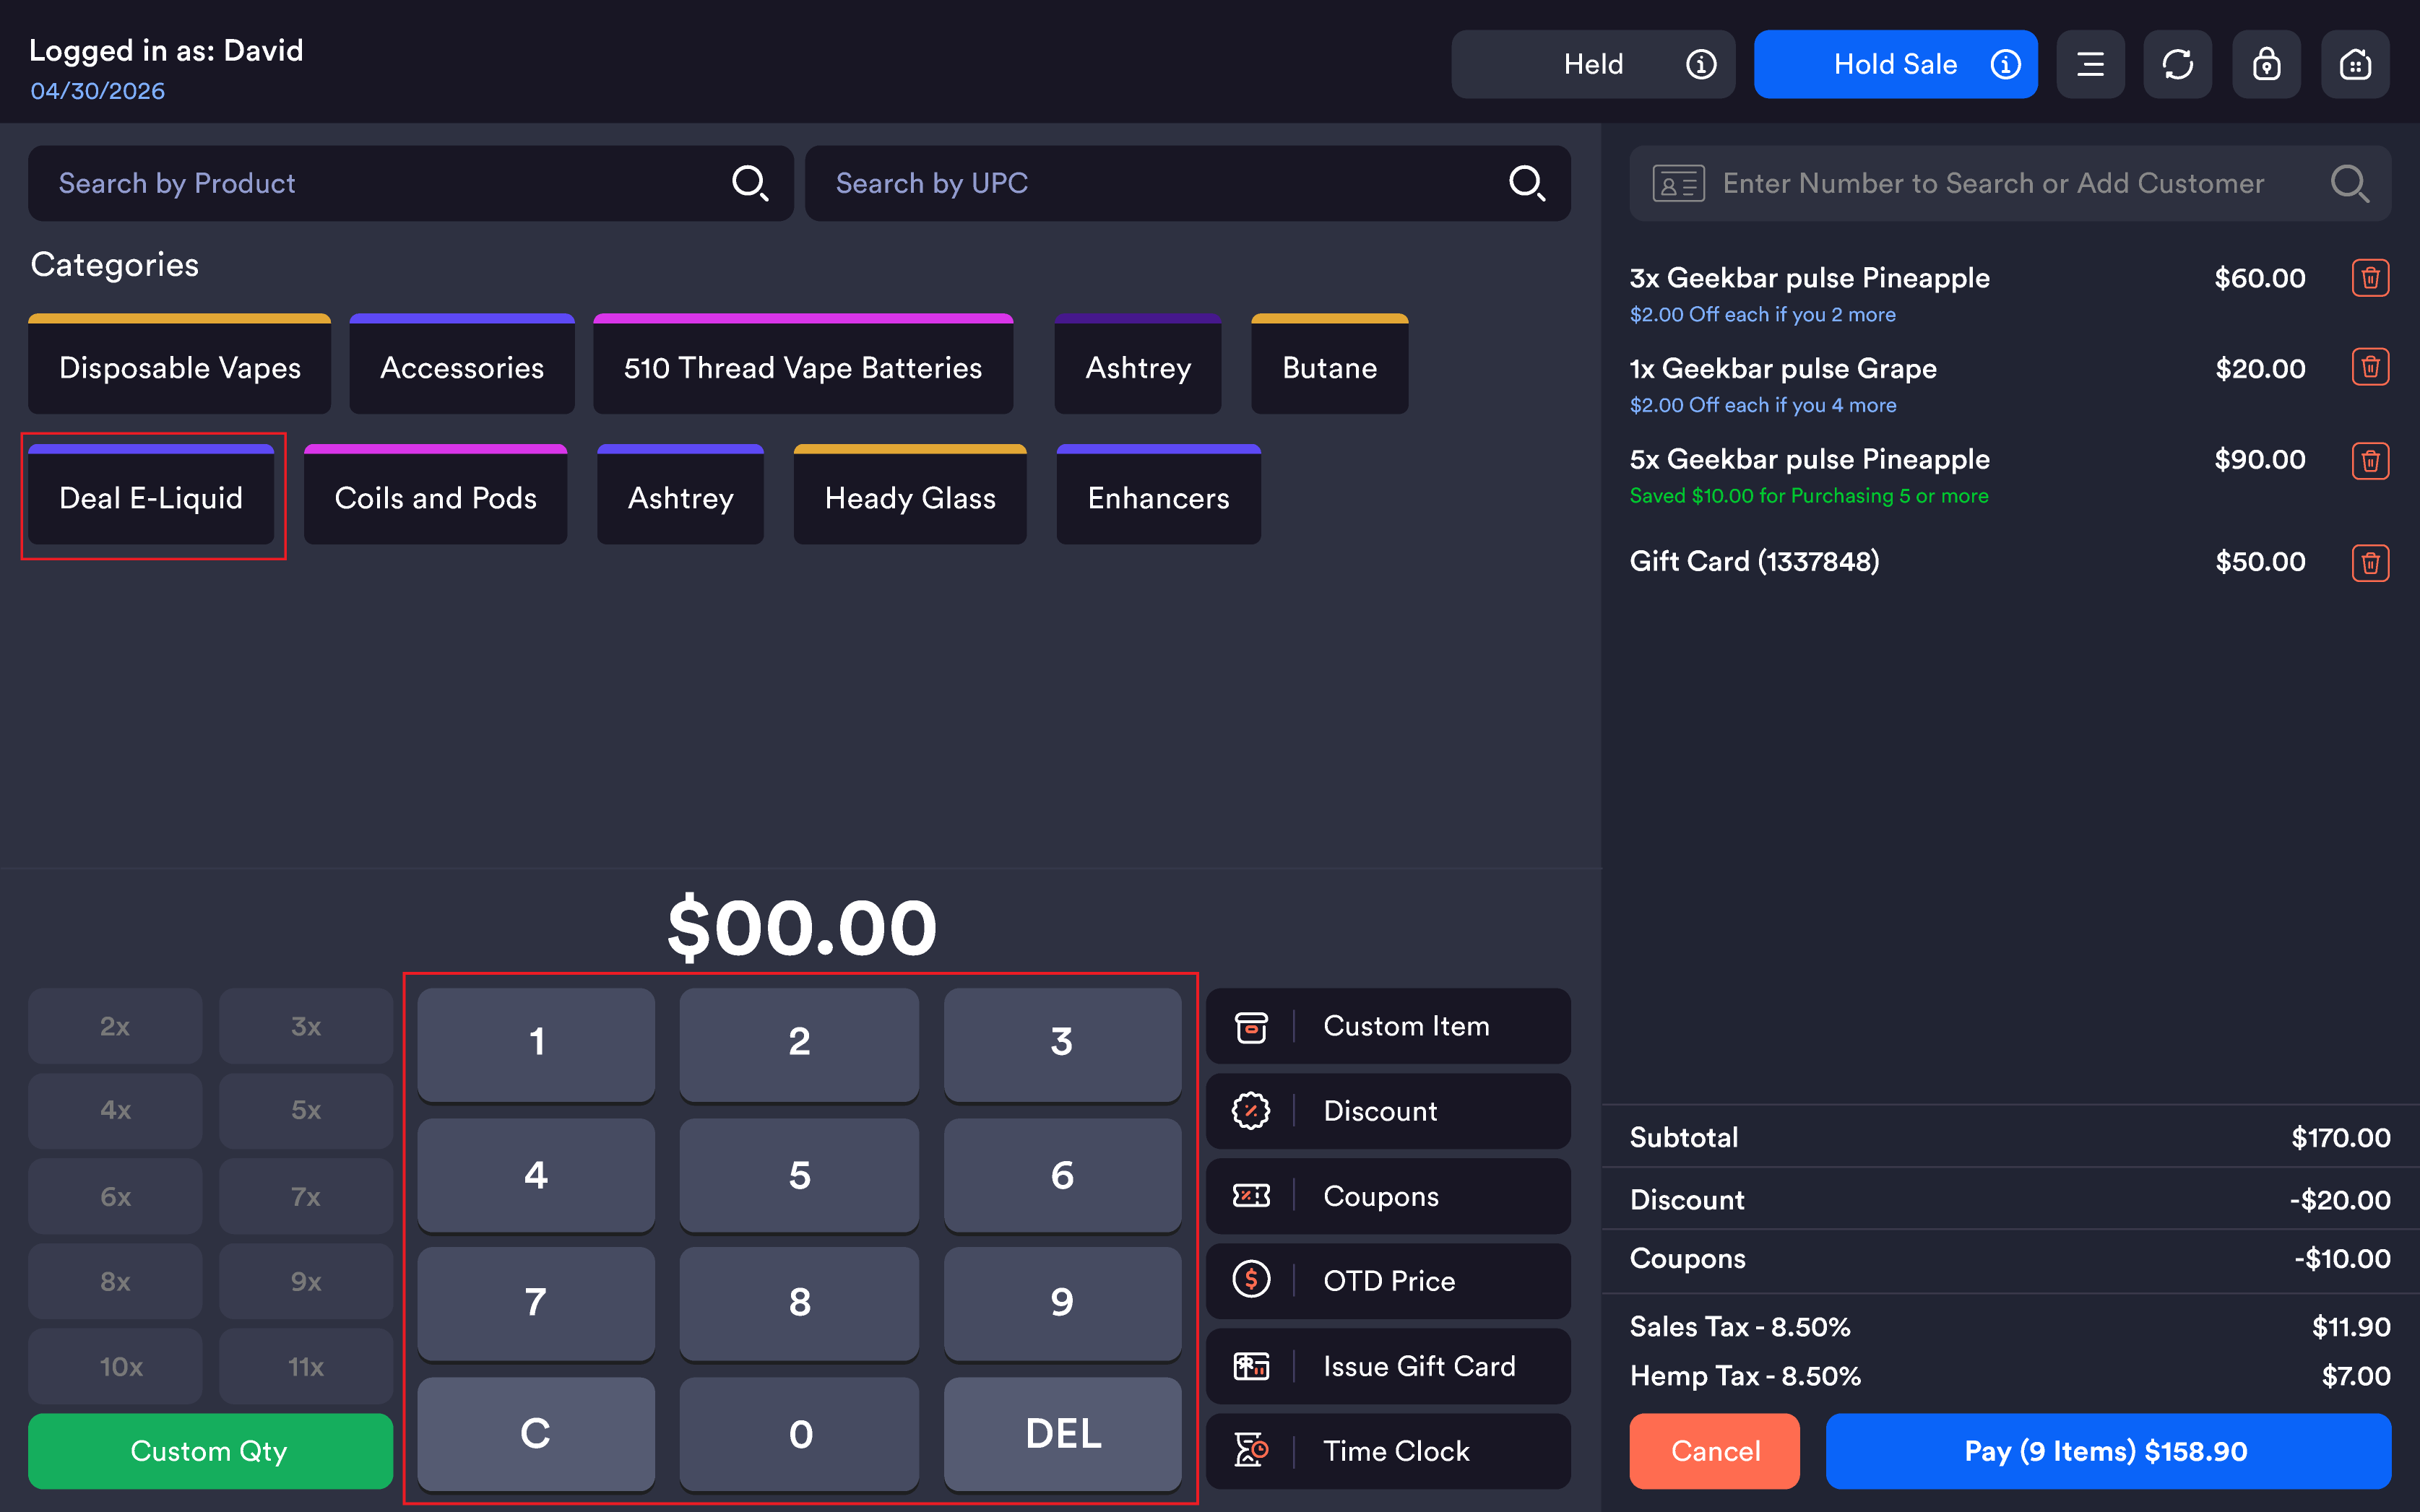Click the Hold Sale info icon

click(x=2005, y=64)
